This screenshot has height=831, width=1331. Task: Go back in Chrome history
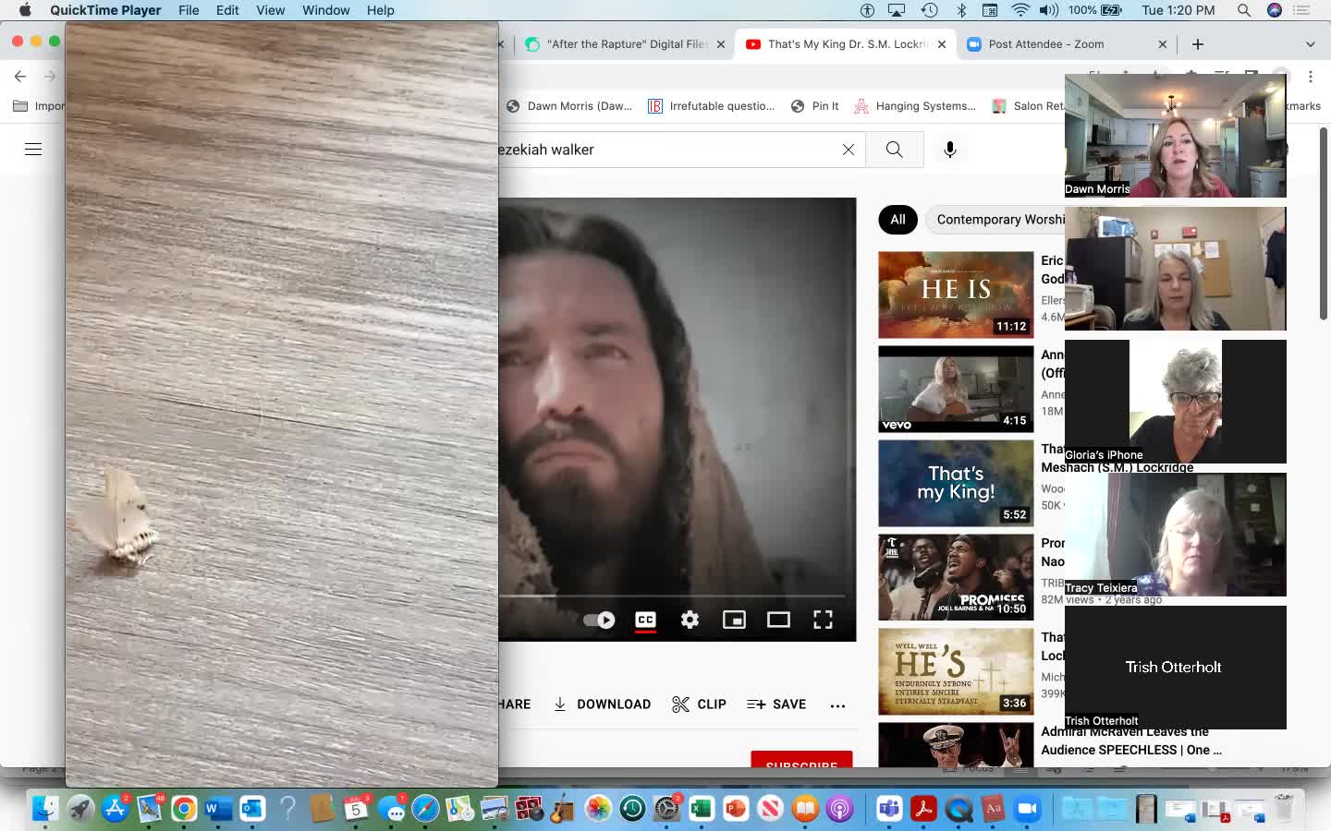click(x=20, y=77)
